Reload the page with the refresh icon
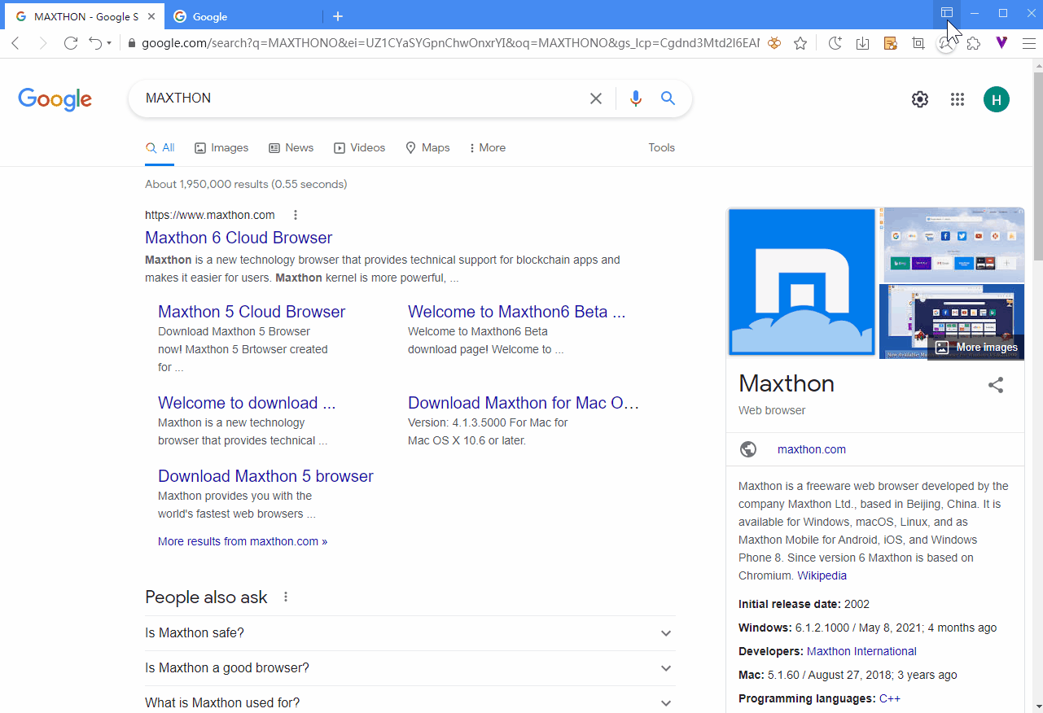1043x713 pixels. point(71,43)
